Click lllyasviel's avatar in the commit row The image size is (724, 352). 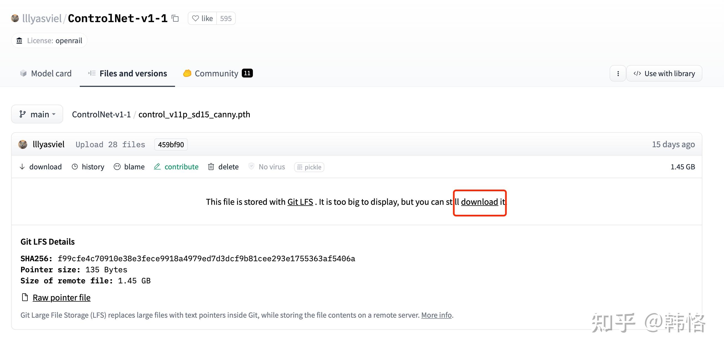(23, 144)
